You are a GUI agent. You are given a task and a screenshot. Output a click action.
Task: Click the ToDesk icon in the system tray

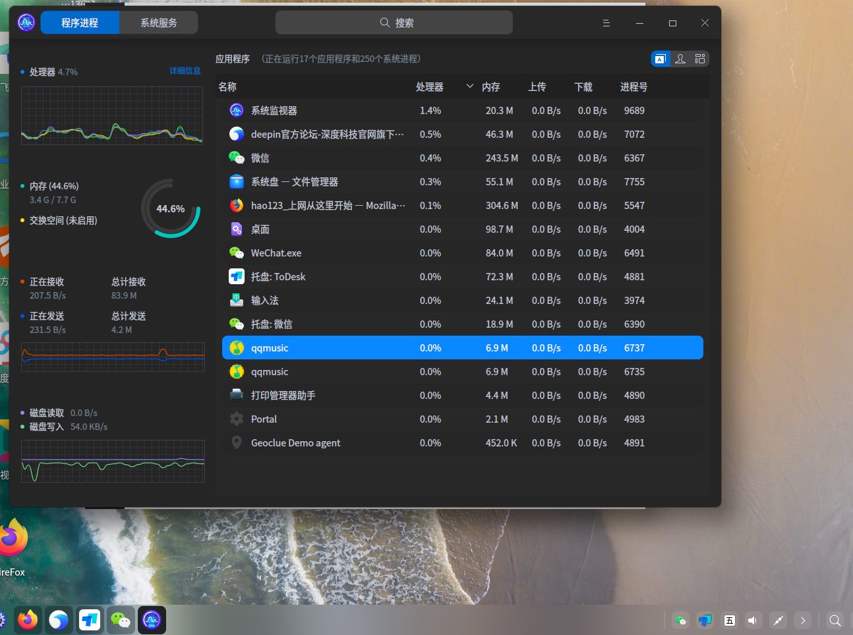point(705,620)
